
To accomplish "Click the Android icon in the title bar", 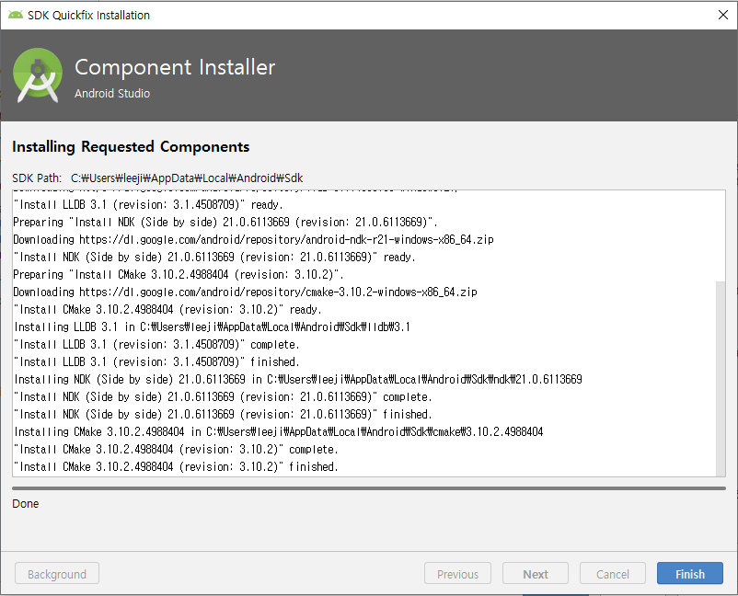I will tap(16, 15).
